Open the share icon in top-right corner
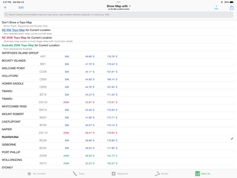The width and height of the screenshot is (237, 178). pos(231,7)
